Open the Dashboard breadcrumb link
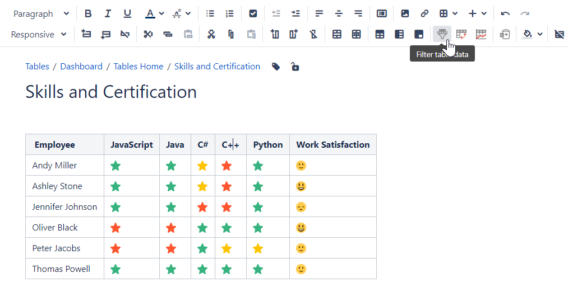568x301 pixels. point(81,67)
